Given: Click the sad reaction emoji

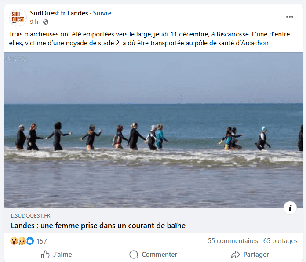Looking at the screenshot, I should [22, 241].
